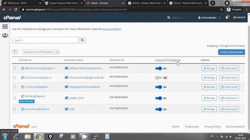Open the notifications bell icon

227,17
